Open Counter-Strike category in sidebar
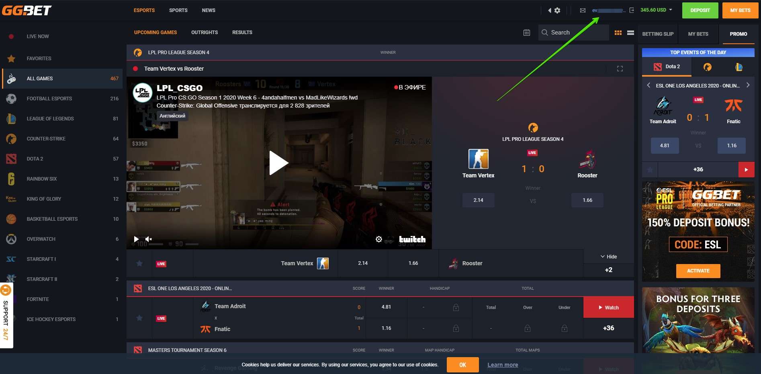The image size is (761, 374). coord(62,139)
